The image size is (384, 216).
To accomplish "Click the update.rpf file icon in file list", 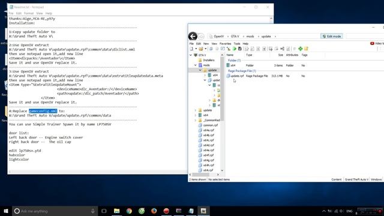I will pos(228,76).
